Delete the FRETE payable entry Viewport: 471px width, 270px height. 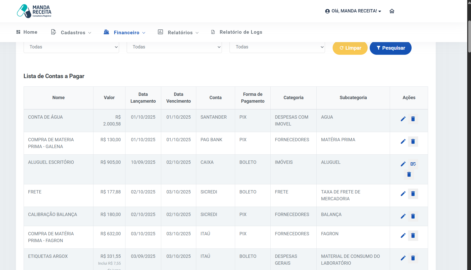413,194
